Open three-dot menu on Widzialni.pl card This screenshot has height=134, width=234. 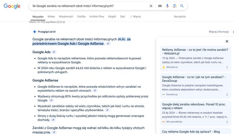coord(227,67)
